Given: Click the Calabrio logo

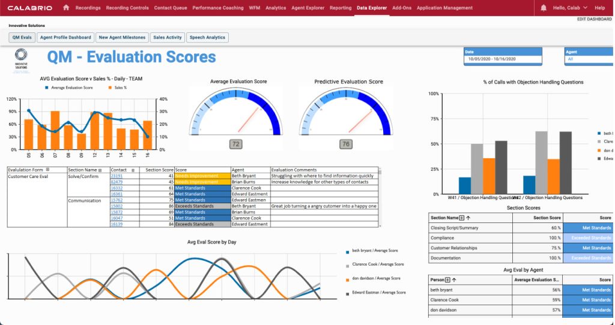Looking at the screenshot, I should pyautogui.click(x=29, y=8).
